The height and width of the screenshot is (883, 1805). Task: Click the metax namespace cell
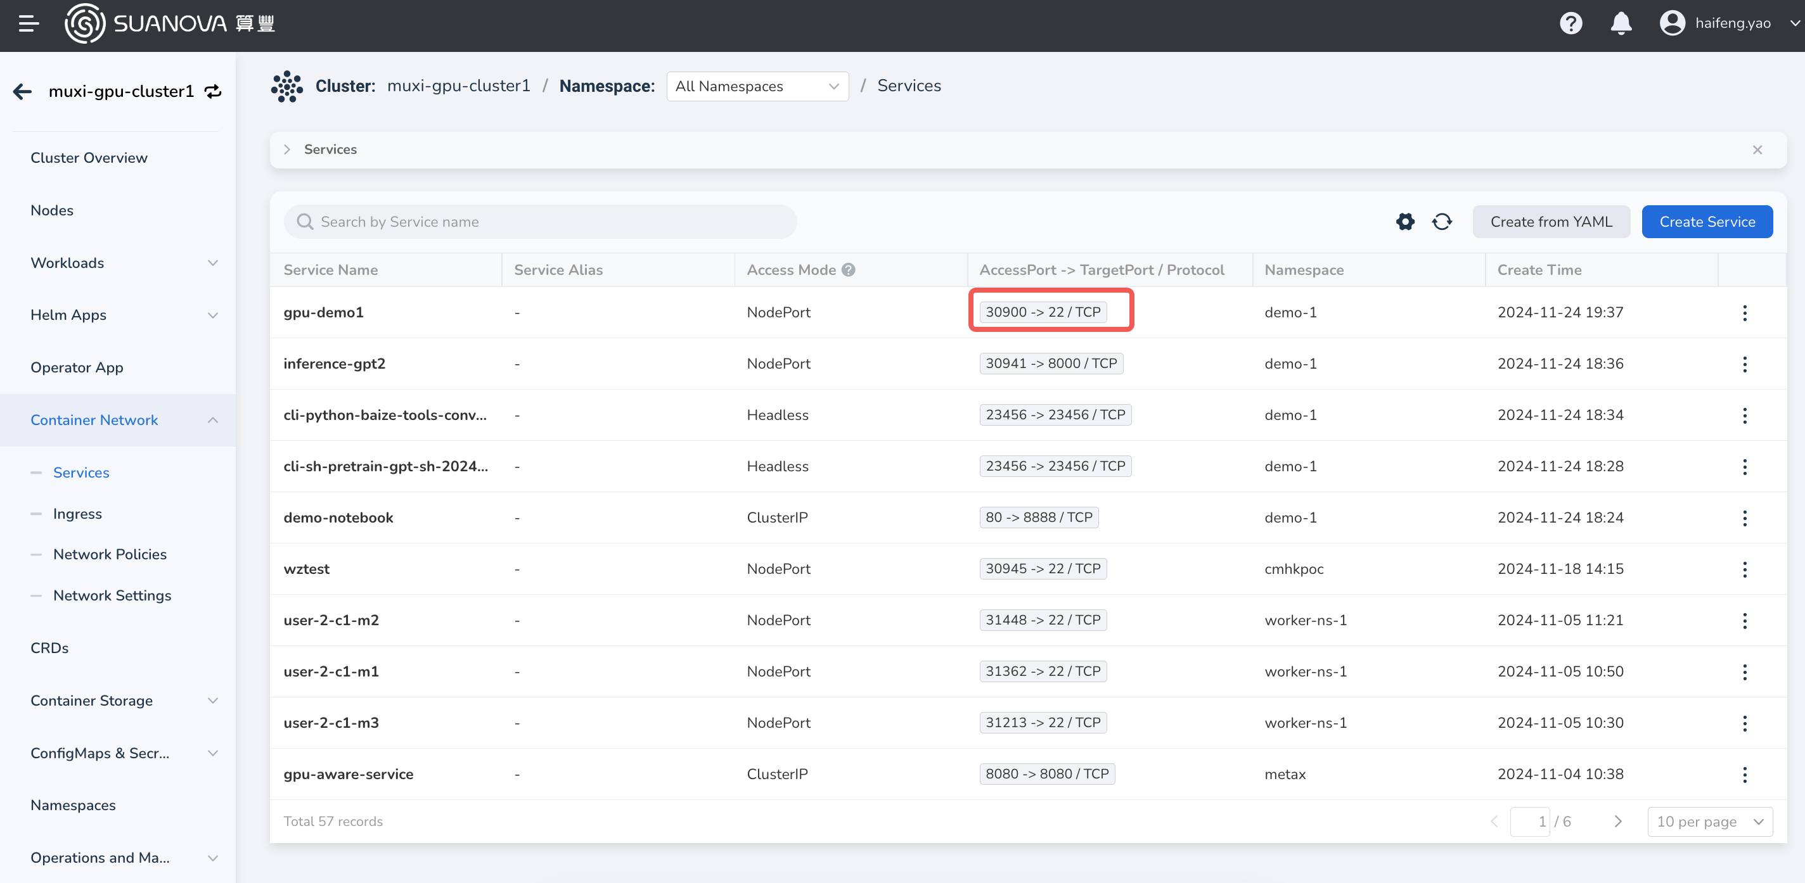[1285, 775]
